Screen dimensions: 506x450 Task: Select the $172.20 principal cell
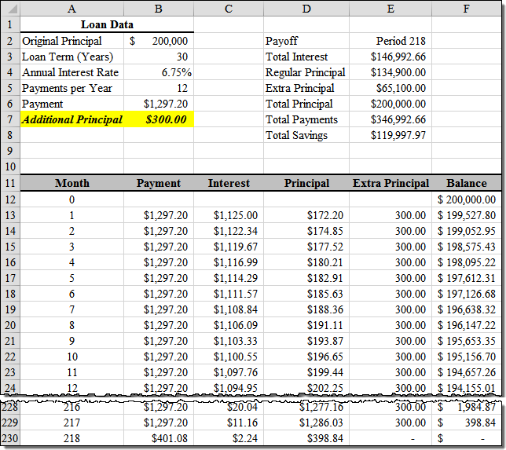point(306,215)
